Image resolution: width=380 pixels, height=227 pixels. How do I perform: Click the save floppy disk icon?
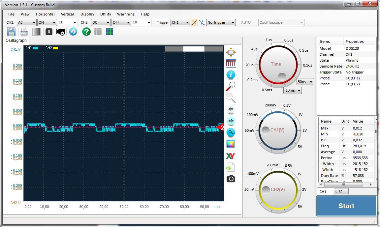click(x=11, y=32)
